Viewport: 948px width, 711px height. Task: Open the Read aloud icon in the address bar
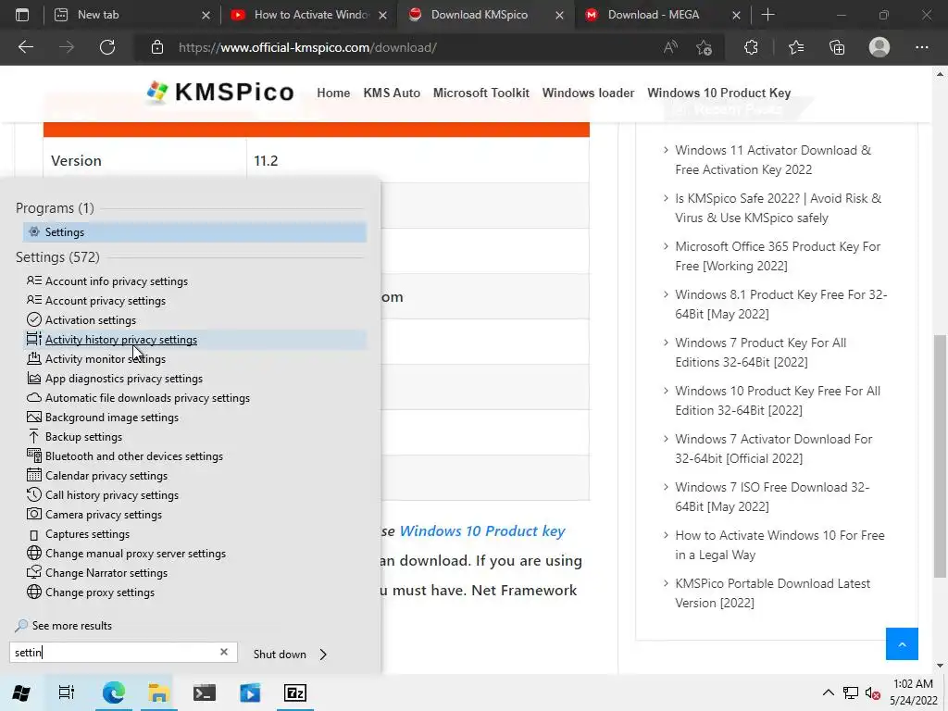pos(670,47)
